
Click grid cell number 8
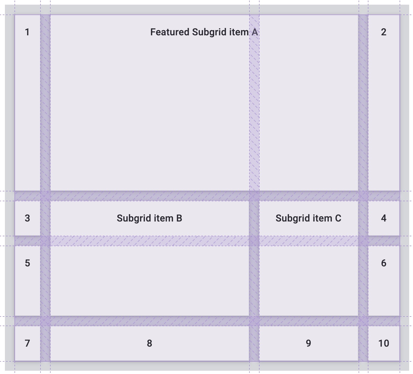pos(149,343)
